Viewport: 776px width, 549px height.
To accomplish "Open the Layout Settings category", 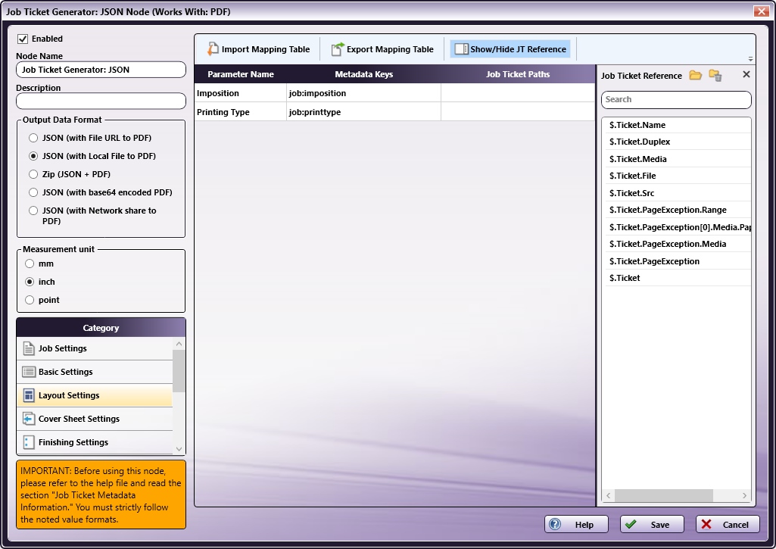I will point(95,395).
